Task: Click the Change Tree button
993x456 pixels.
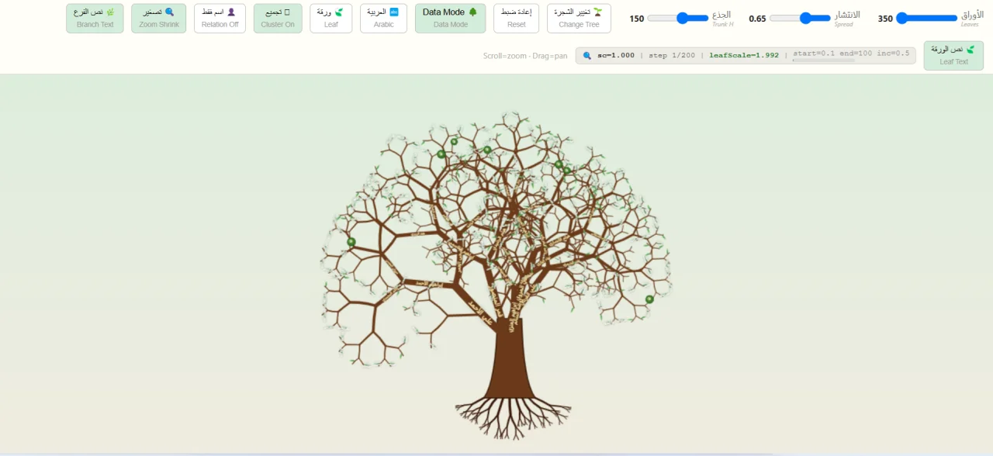Action: tap(579, 18)
